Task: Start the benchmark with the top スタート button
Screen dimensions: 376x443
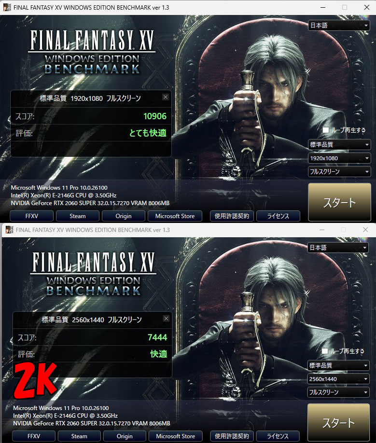Action: (339, 202)
